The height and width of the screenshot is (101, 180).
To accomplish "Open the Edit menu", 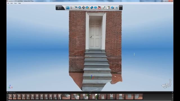I will 12,3.
